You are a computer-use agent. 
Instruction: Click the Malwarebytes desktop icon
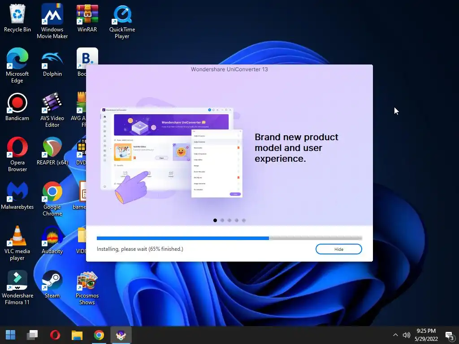[x=17, y=196]
